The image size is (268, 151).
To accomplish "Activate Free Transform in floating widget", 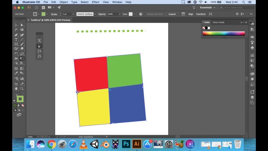I will pos(39,46).
